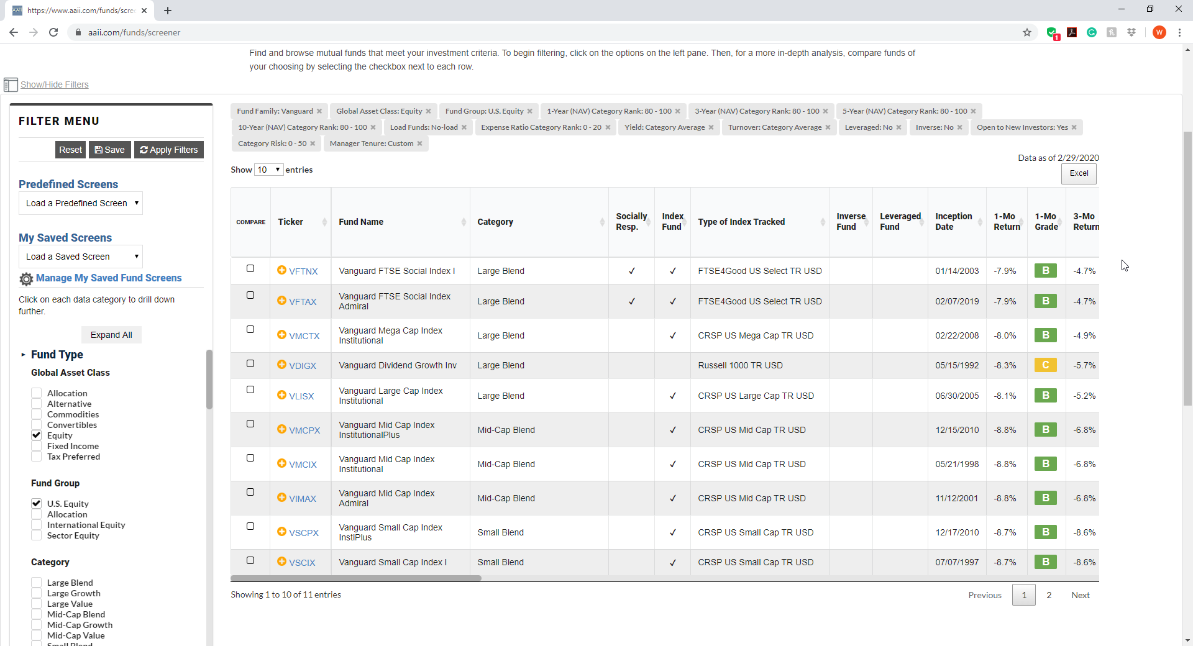This screenshot has width=1193, height=646.
Task: Check the compare box for VDIGX
Action: point(250,363)
